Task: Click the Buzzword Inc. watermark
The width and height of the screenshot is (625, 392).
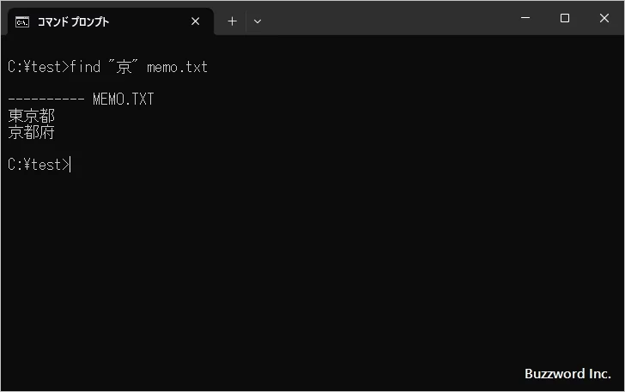Action: tap(567, 374)
